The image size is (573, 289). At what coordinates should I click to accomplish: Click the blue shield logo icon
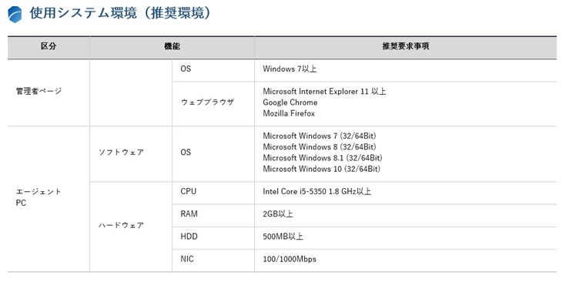click(x=15, y=15)
